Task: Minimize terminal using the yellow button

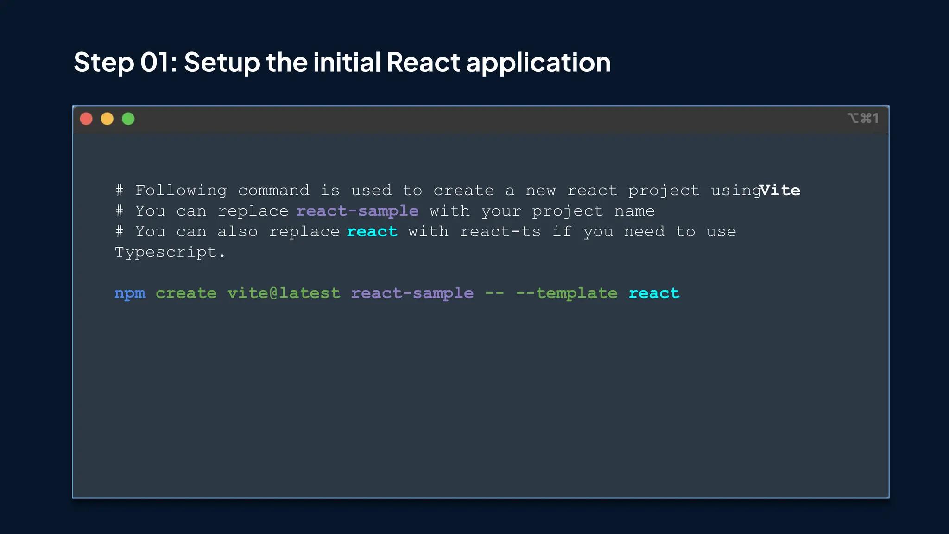Action: click(107, 119)
